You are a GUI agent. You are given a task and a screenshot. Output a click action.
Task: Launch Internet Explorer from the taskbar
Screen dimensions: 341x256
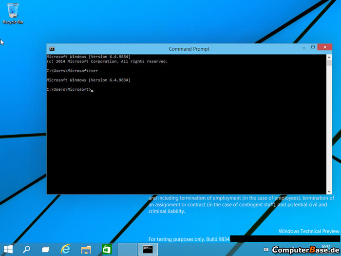(66, 249)
